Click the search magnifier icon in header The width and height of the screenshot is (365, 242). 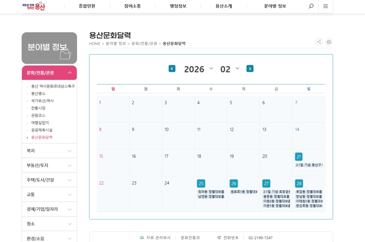point(311,6)
